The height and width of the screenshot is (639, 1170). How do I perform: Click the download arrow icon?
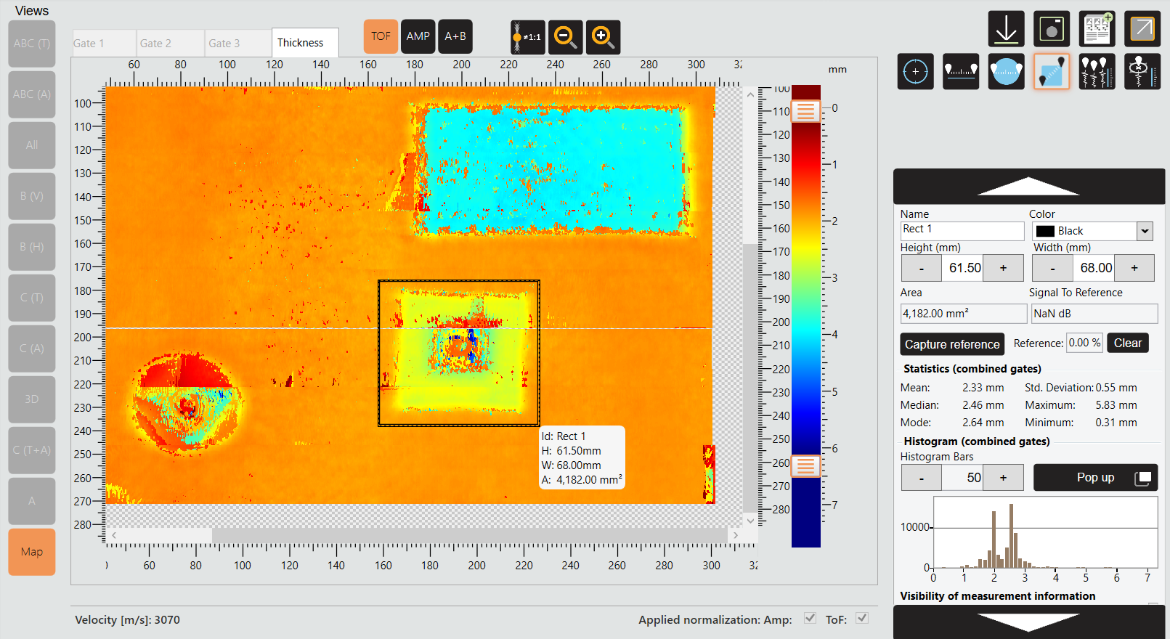[1006, 29]
